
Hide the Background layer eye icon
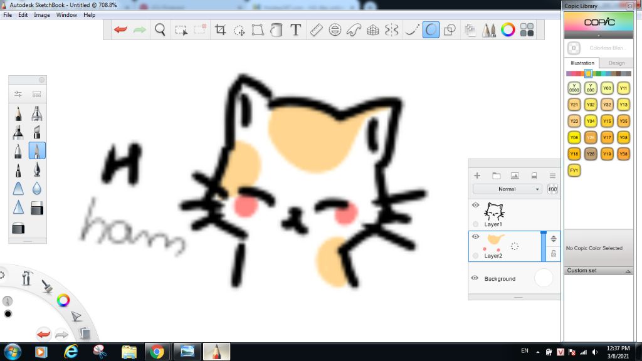pyautogui.click(x=475, y=278)
